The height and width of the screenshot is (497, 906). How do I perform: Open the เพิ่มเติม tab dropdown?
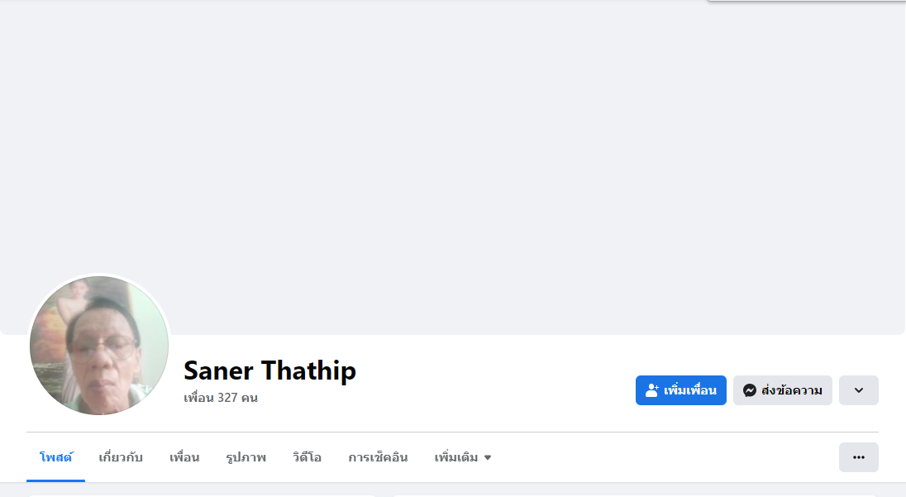[463, 457]
